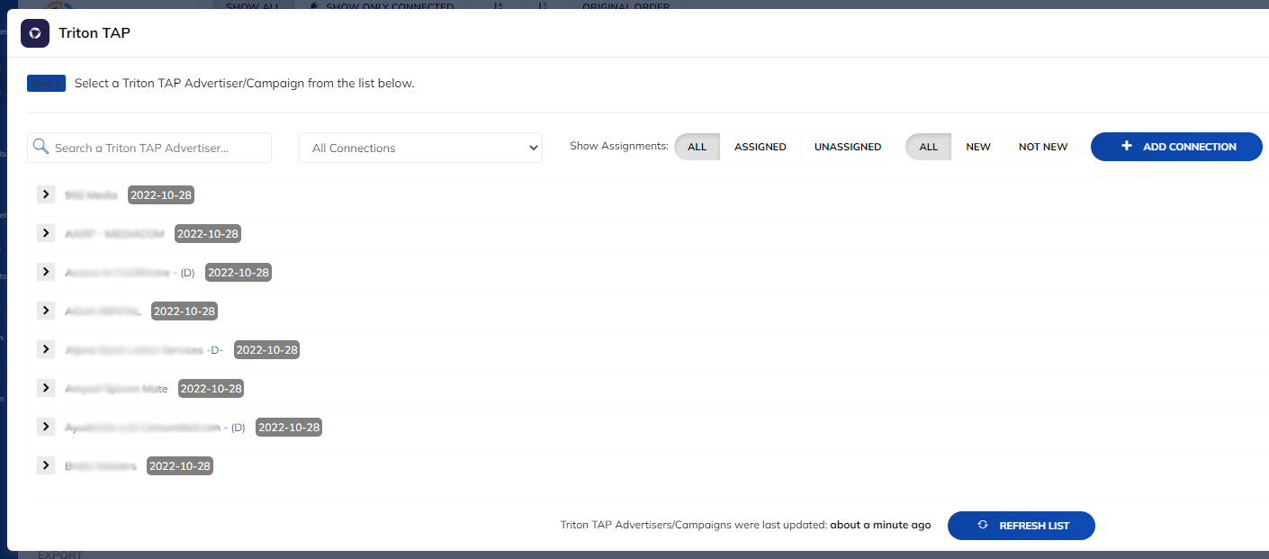Click the 'Show Assignments:' label
This screenshot has height=559, width=1269.
pos(619,146)
